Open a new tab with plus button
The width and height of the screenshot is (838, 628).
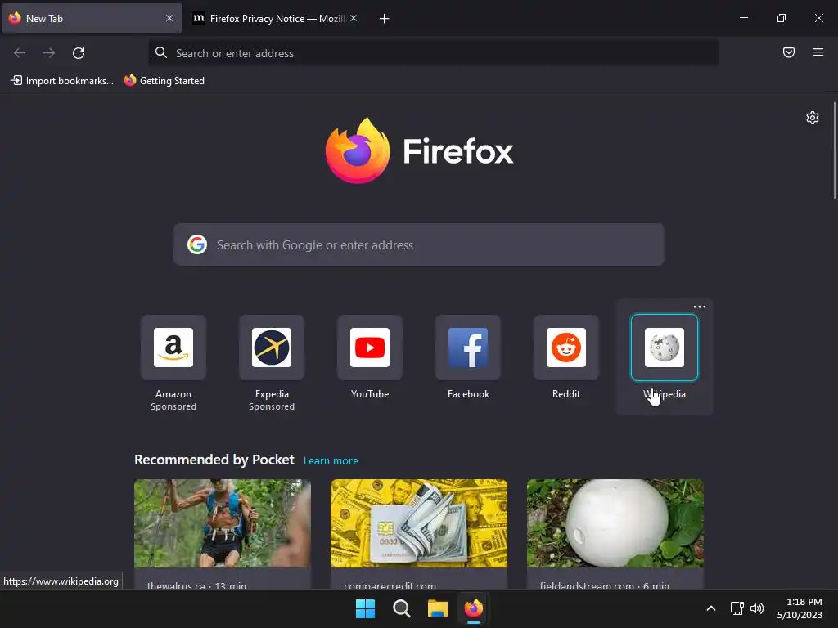tap(385, 19)
